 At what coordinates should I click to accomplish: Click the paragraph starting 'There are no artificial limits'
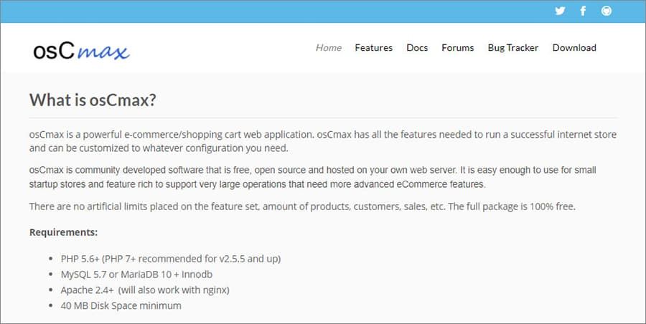[x=302, y=206]
